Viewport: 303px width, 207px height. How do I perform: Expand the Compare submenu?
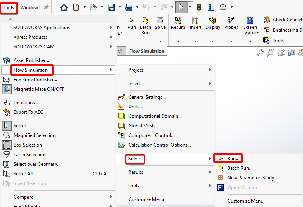click(59, 197)
